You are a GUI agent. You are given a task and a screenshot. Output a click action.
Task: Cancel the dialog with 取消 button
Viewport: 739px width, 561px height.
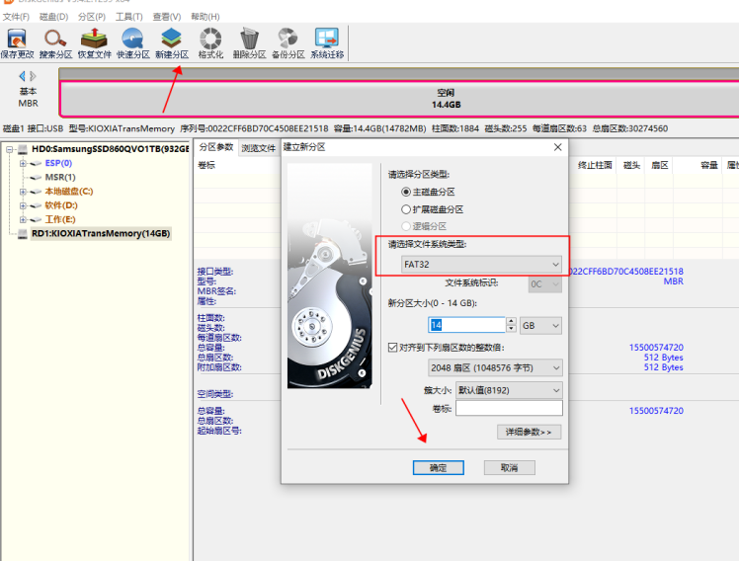point(510,468)
